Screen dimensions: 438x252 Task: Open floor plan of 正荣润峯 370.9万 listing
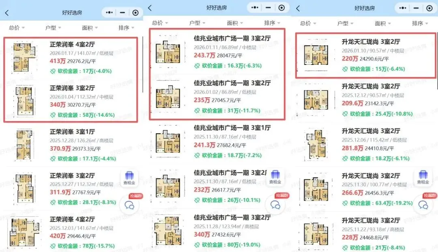point(25,145)
